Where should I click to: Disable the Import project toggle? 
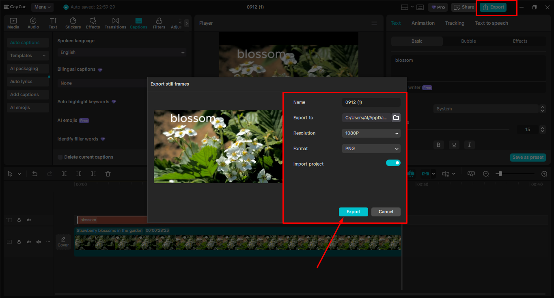tap(393, 162)
